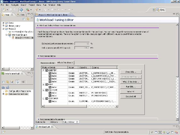
Task: Toggle Link with Editor in Project Explorer
Action: tap(28, 19)
